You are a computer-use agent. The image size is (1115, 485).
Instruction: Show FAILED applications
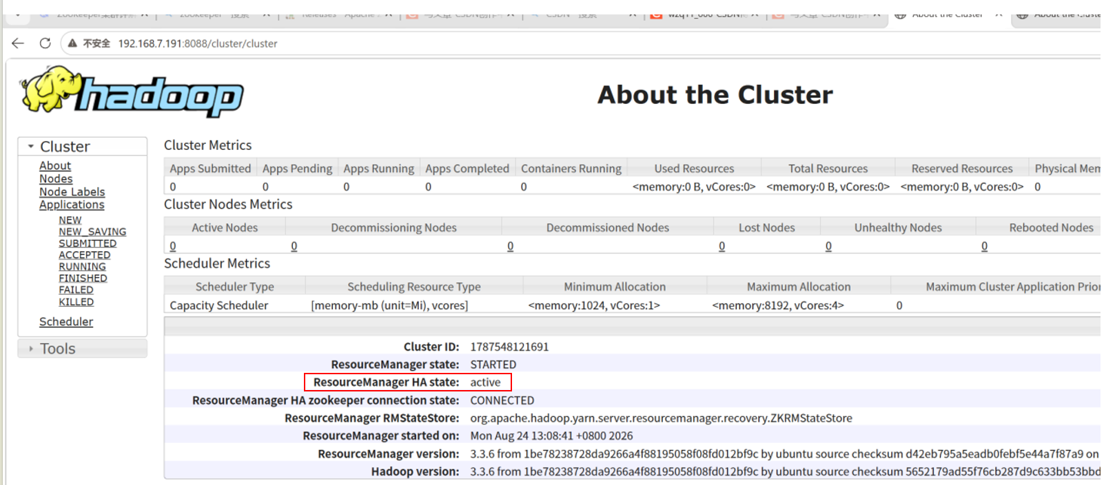76,290
